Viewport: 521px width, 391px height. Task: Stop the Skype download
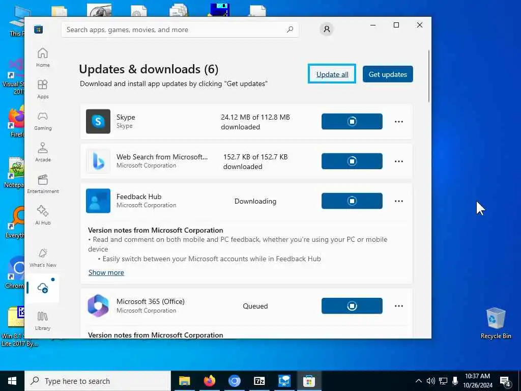352,121
